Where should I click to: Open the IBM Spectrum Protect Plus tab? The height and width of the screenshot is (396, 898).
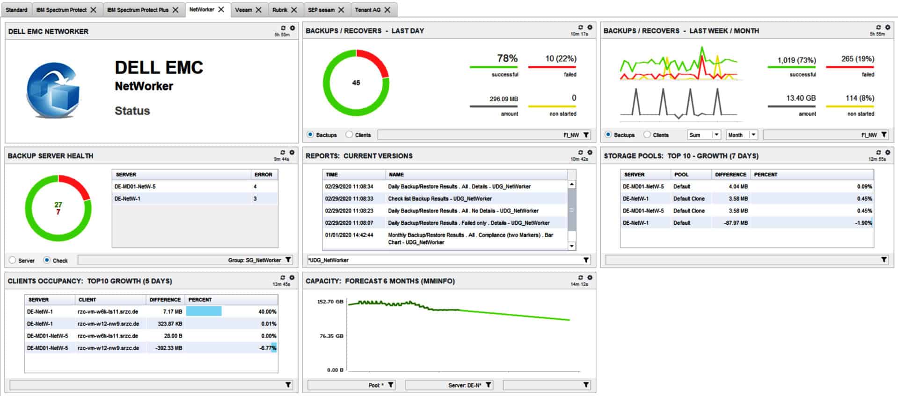(138, 10)
